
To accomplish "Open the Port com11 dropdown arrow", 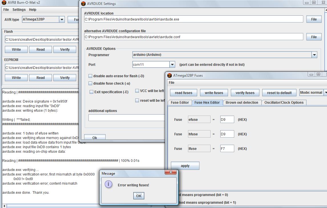I will click(x=172, y=65).
